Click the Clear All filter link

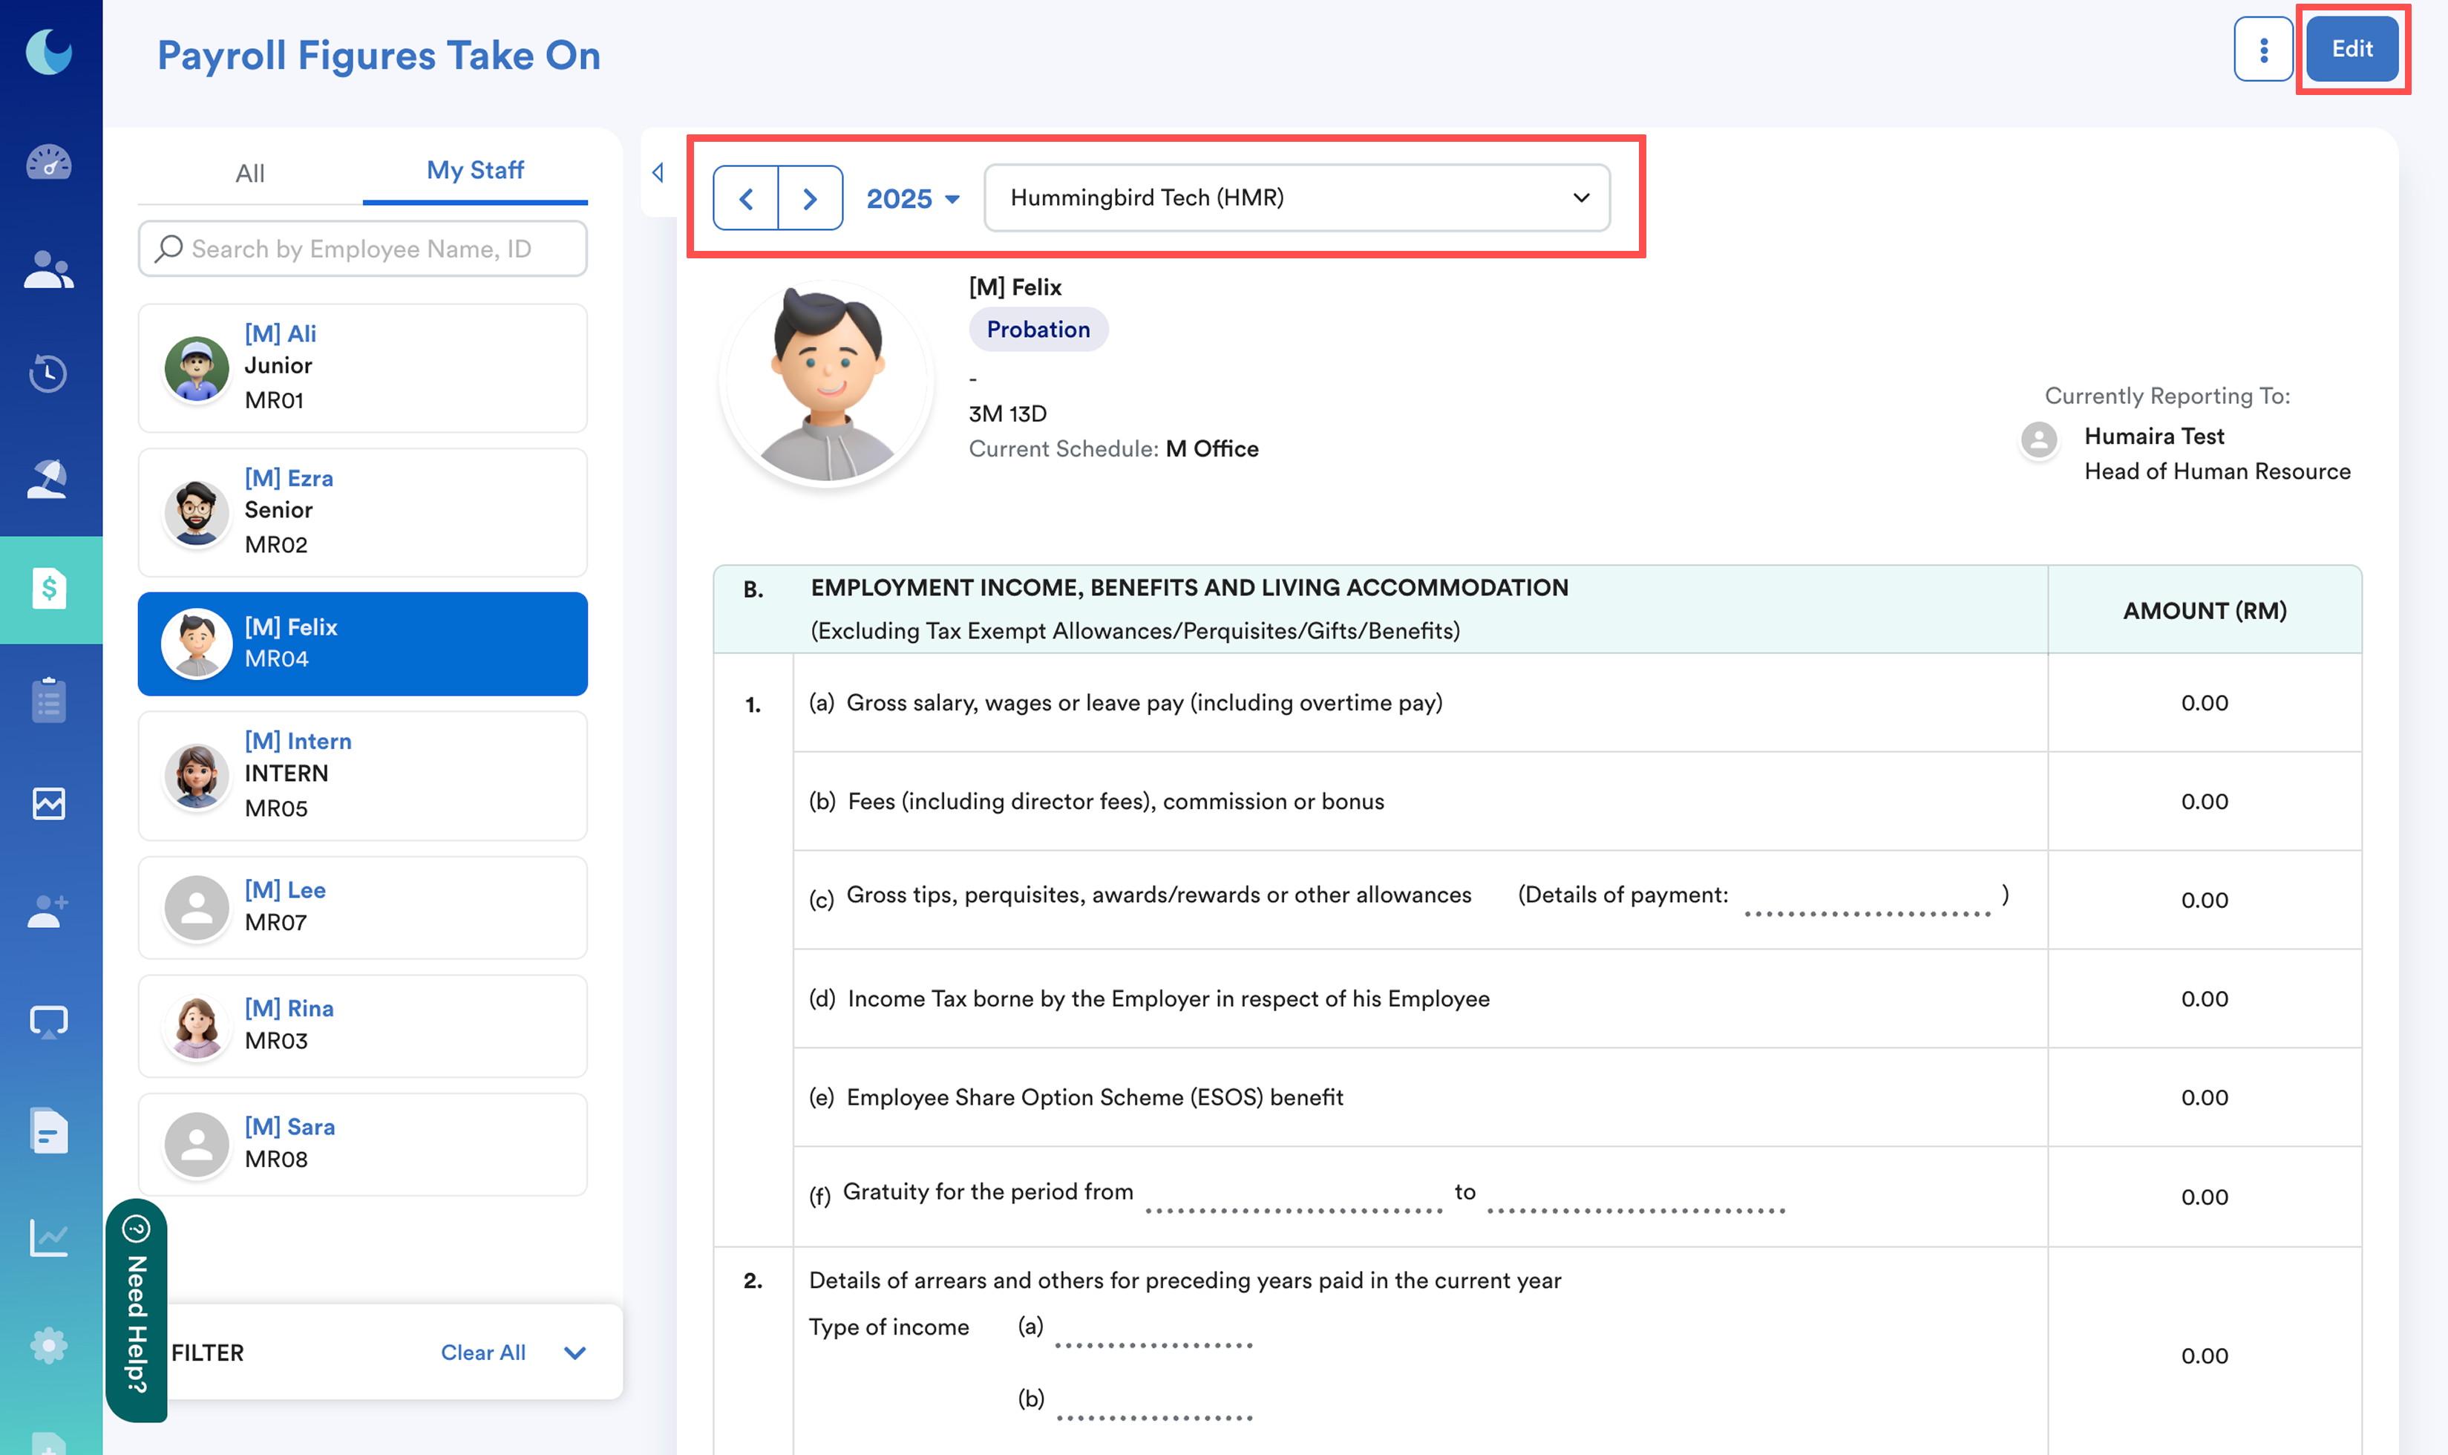(x=482, y=1353)
